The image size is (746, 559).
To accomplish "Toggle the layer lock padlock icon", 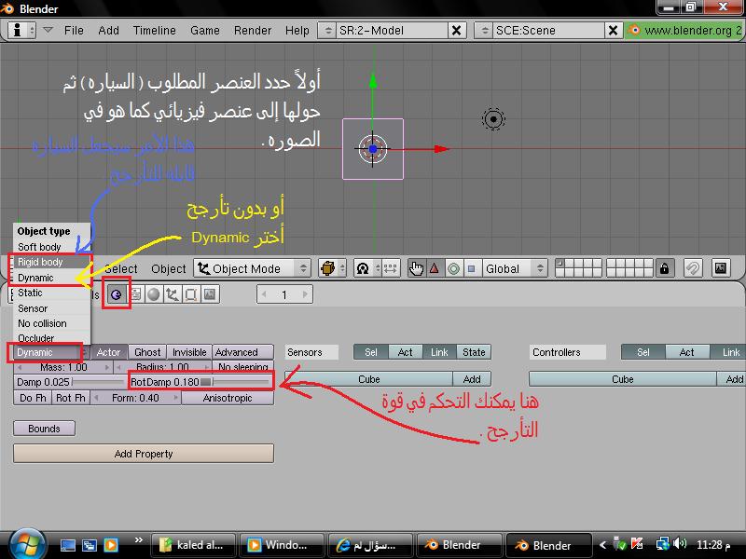I will 664,268.
